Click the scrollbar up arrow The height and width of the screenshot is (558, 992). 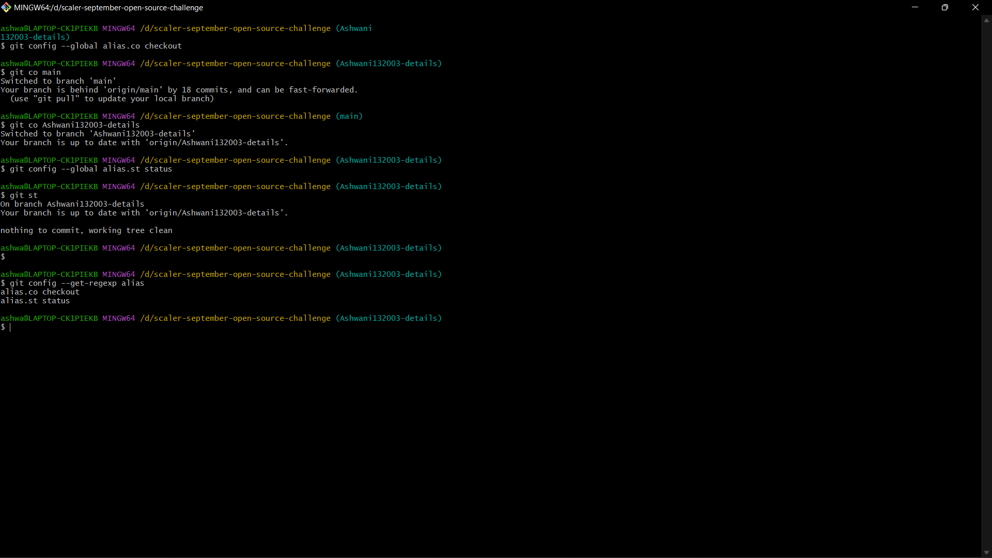tap(986, 20)
